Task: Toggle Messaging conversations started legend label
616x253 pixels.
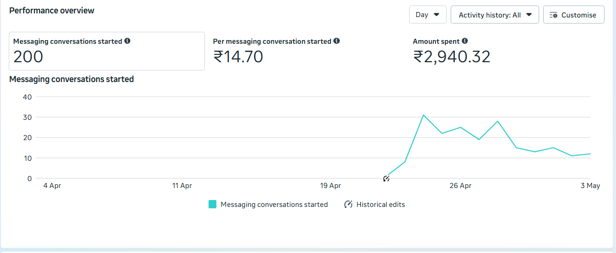Action: tap(274, 204)
